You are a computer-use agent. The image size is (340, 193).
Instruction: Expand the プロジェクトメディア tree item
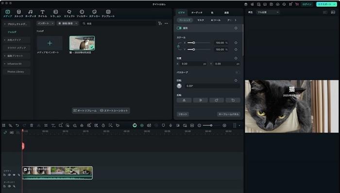(x=5, y=24)
